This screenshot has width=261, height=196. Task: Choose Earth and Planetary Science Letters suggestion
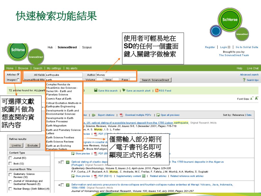click(x=63, y=132)
